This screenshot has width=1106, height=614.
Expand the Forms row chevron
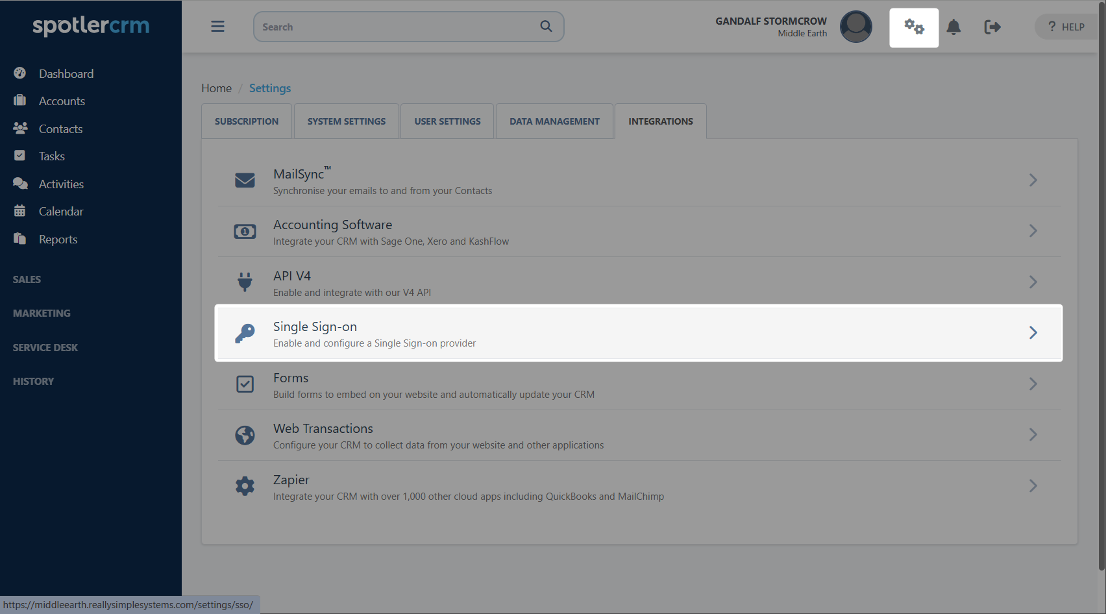click(x=1033, y=384)
